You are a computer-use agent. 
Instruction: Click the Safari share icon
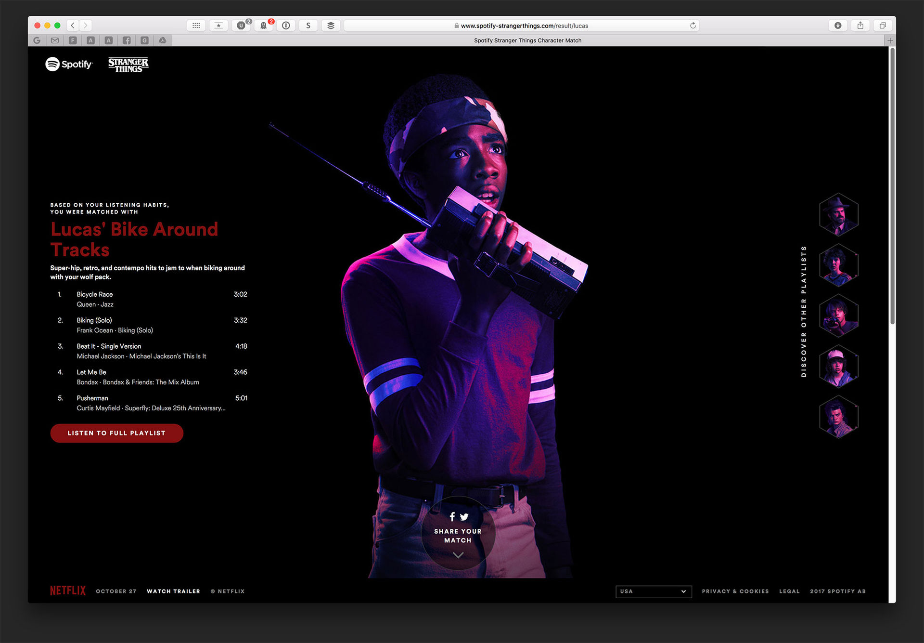click(x=860, y=26)
